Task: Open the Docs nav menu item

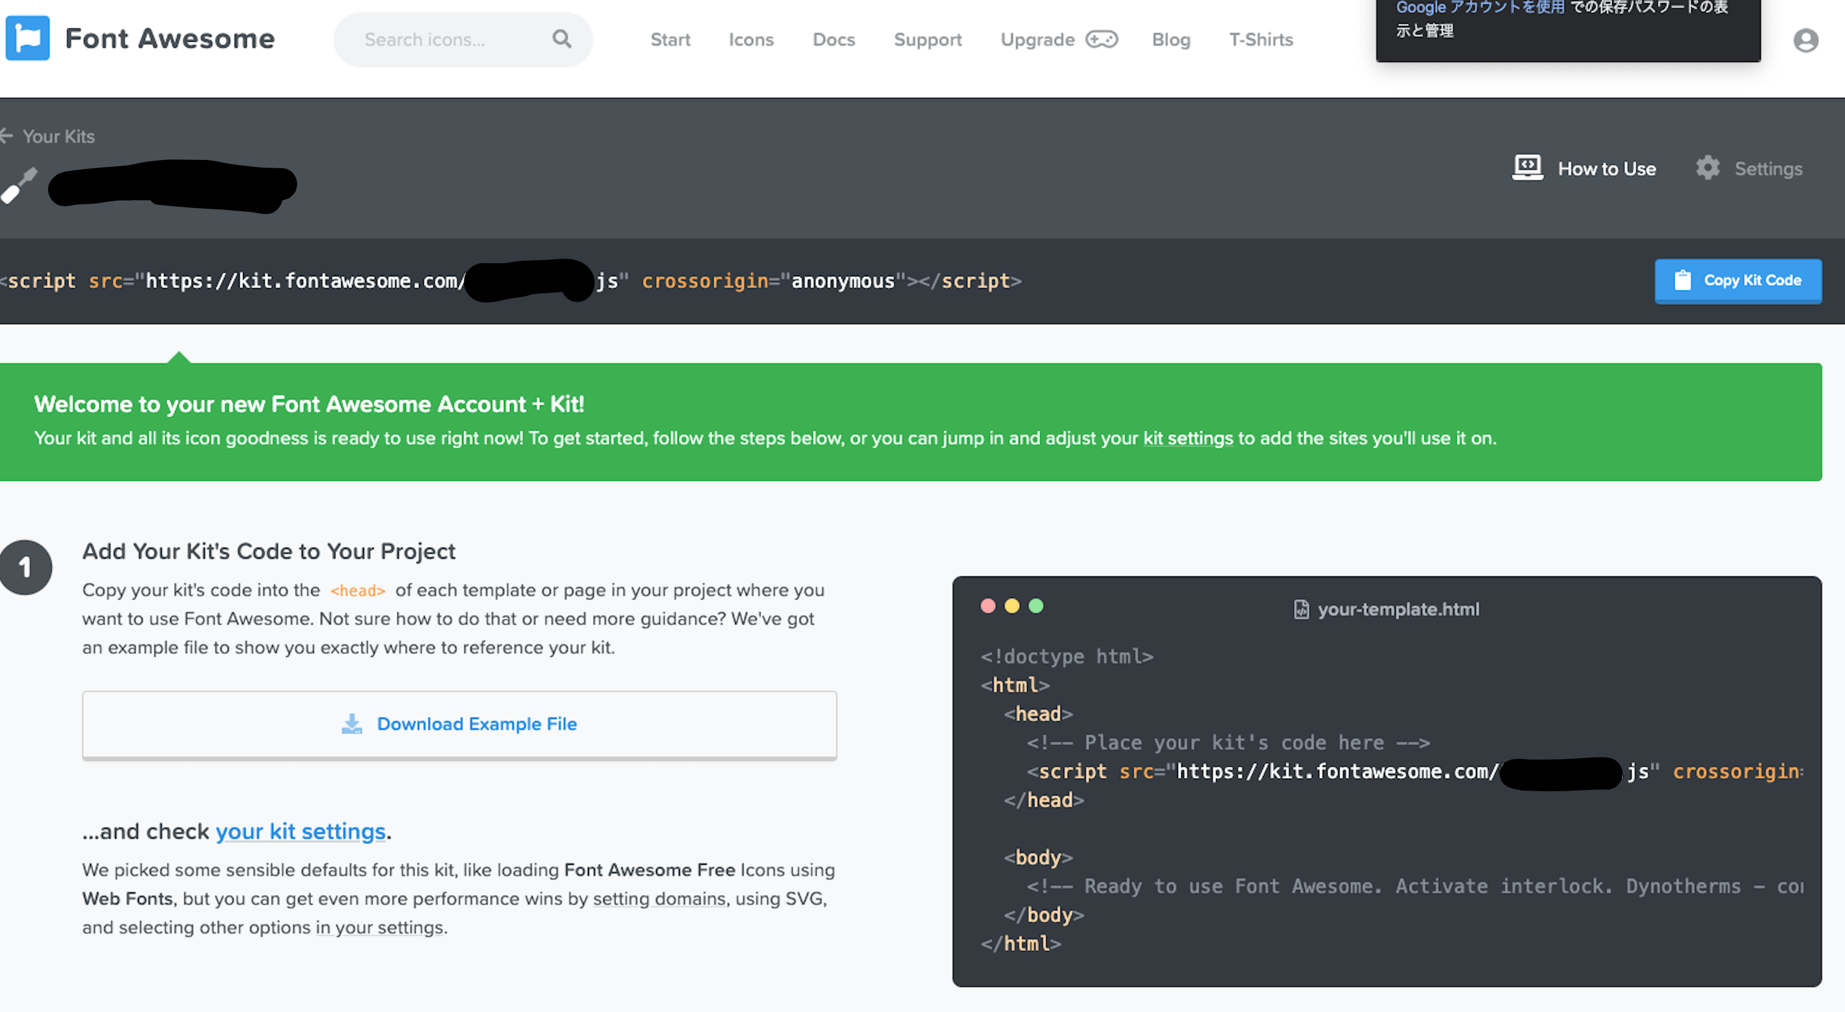Action: point(833,39)
